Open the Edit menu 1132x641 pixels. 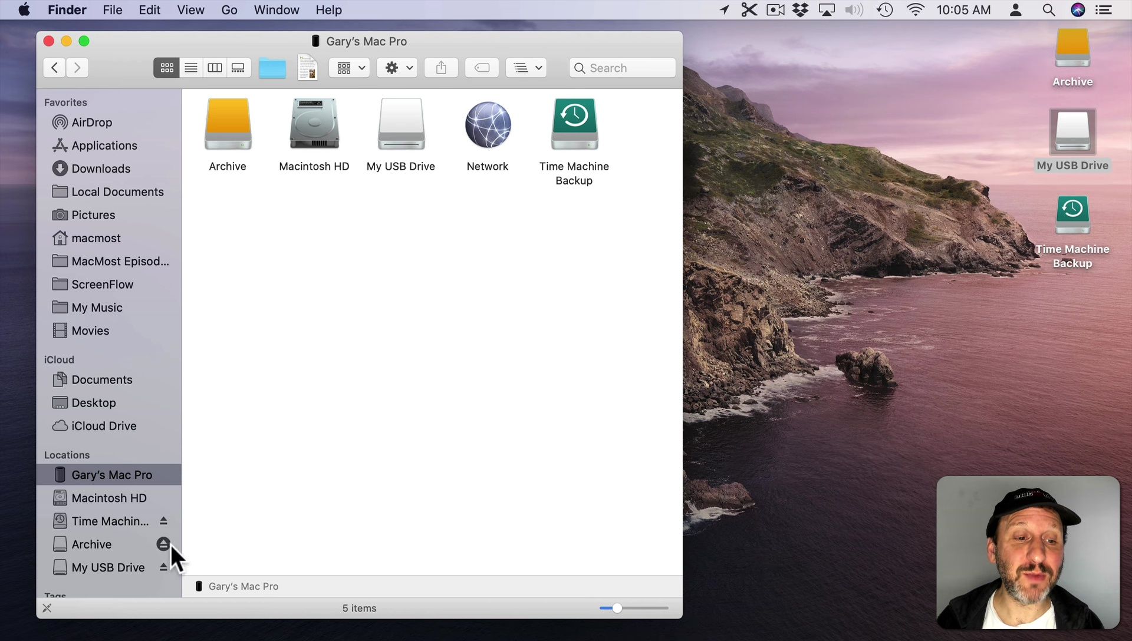click(x=150, y=10)
